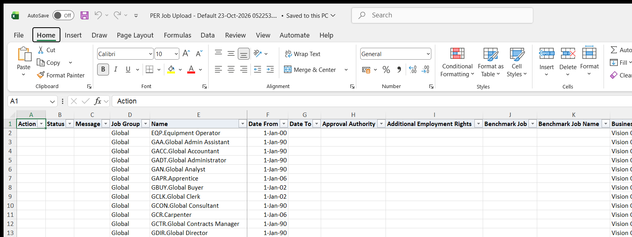Click the Paste clipboard icon
Image resolution: width=632 pixels, height=237 pixels.
(24, 54)
